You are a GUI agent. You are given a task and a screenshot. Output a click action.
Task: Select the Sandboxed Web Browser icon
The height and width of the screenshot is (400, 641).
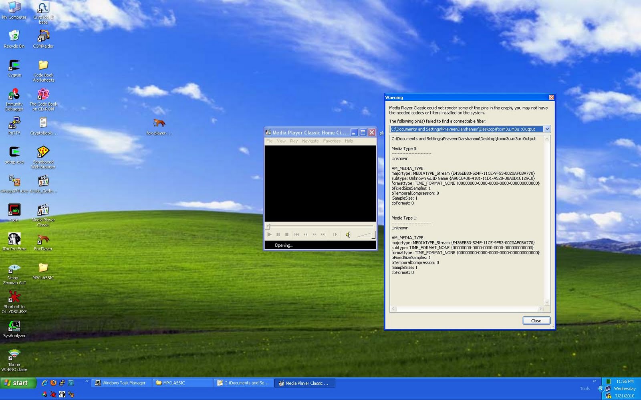(43, 158)
